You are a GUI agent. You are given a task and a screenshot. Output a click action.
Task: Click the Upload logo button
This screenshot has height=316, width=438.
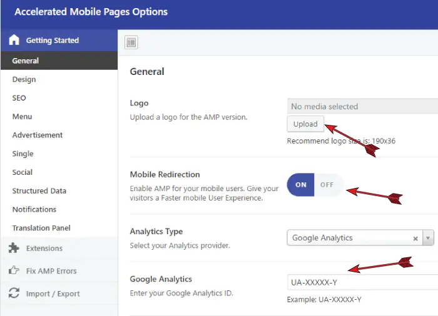pyautogui.click(x=305, y=124)
